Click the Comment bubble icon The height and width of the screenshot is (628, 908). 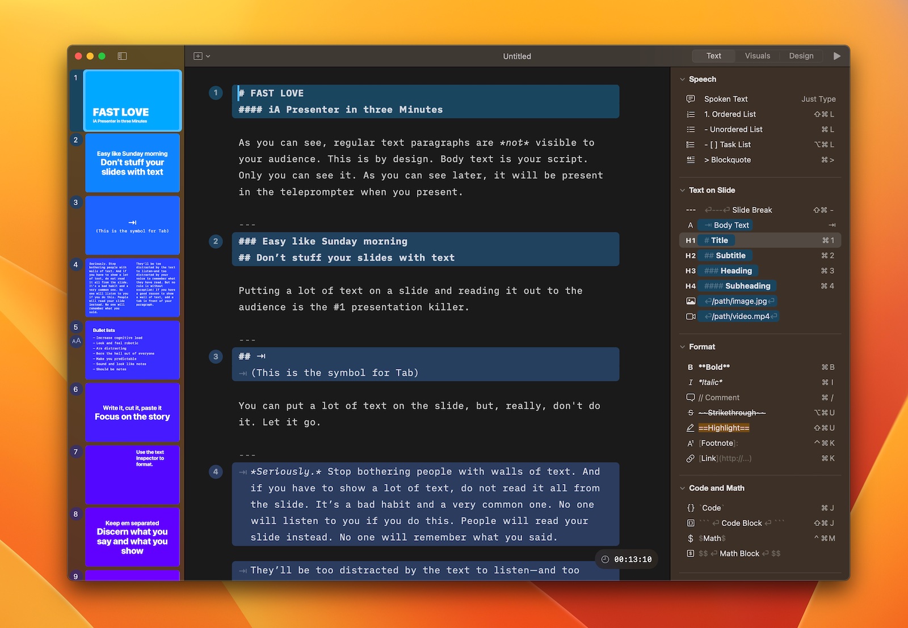tap(691, 397)
